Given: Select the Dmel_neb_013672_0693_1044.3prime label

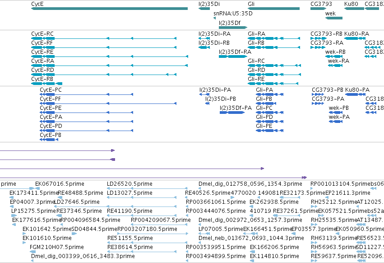Looking at the screenshot, I should [x=251, y=239].
